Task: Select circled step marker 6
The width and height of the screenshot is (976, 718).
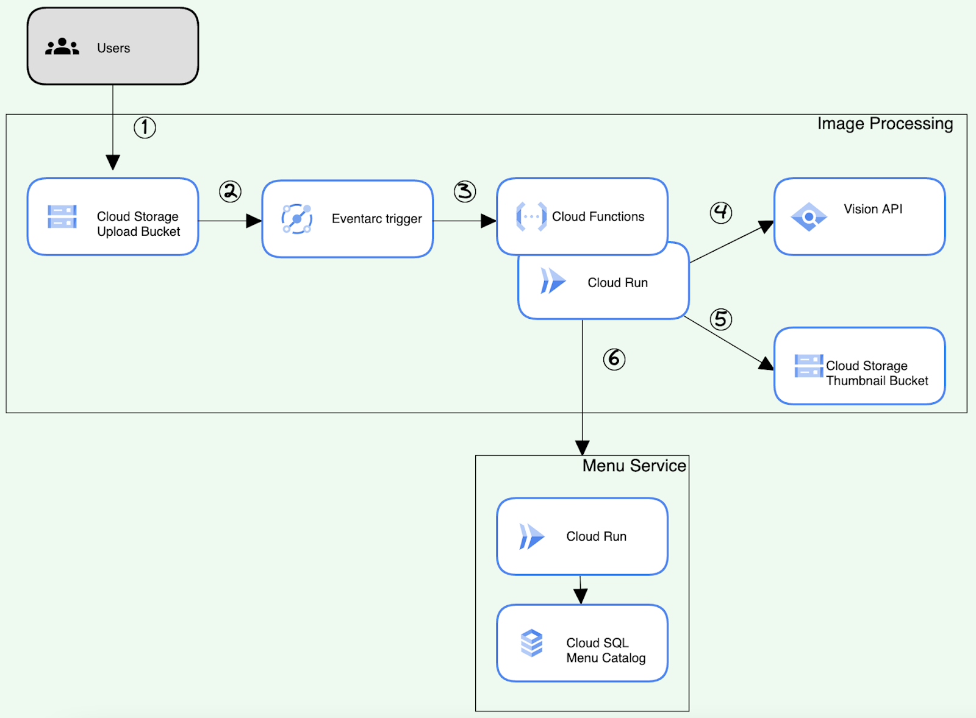Action: pyautogui.click(x=614, y=360)
